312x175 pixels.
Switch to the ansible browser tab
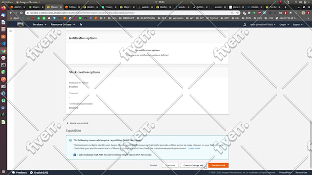pyautogui.click(x=218, y=7)
